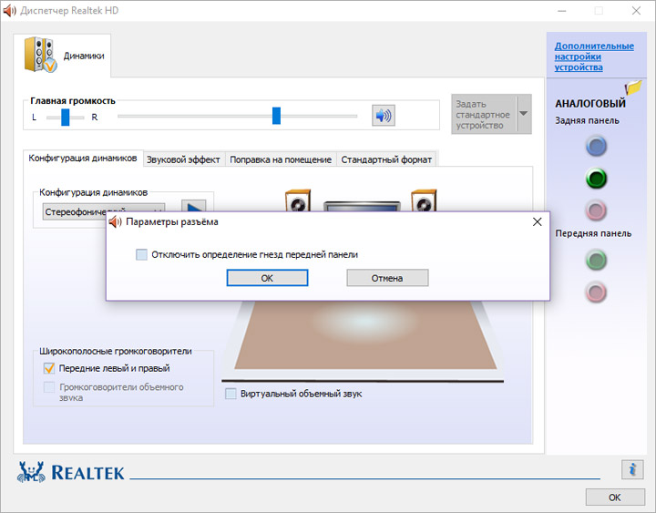Click Широкополосные громкоговорители group label
Viewport: 656px width, 513px height.
point(116,351)
